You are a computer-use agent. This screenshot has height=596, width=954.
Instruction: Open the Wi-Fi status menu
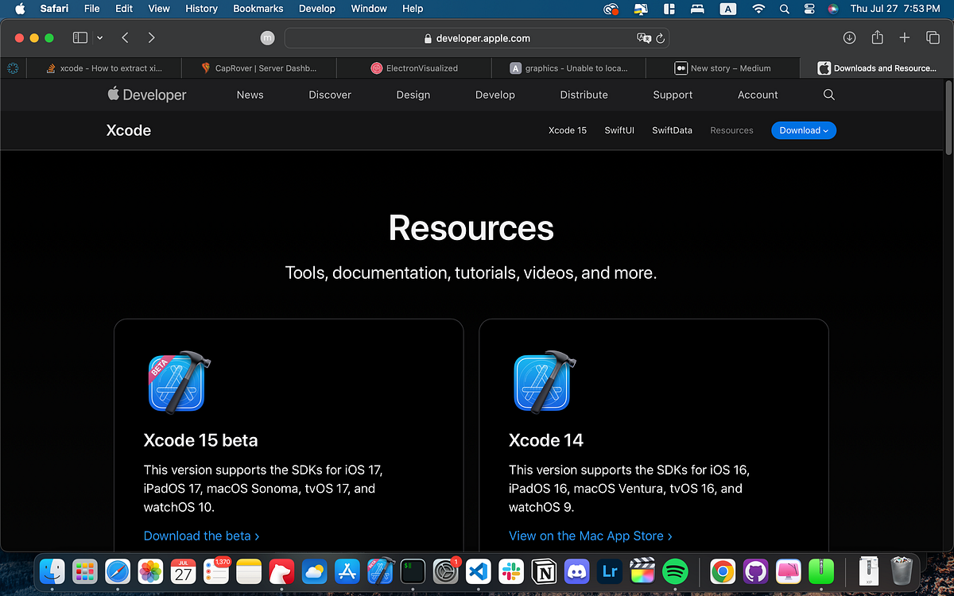pyautogui.click(x=758, y=9)
